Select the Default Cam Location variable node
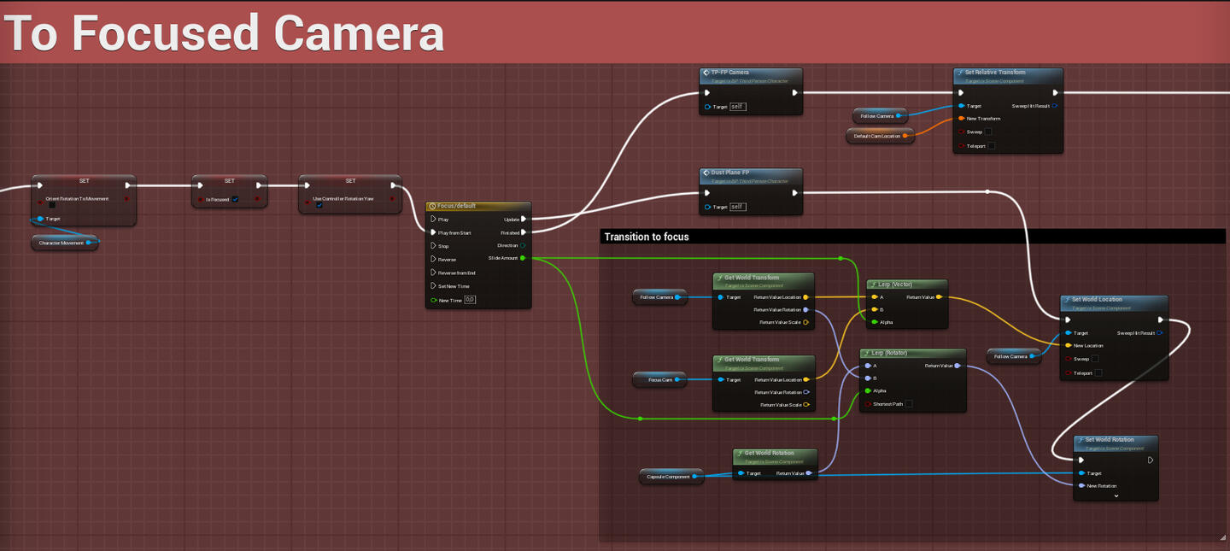 (x=880, y=136)
